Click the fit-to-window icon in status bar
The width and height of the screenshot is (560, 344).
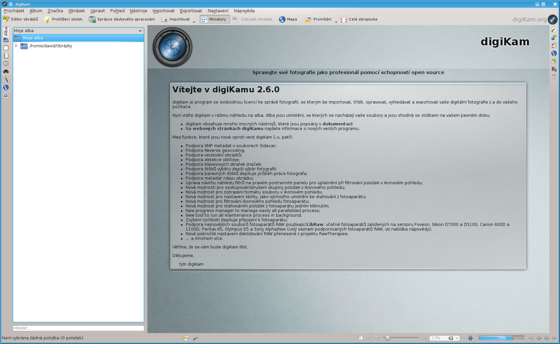click(x=361, y=338)
